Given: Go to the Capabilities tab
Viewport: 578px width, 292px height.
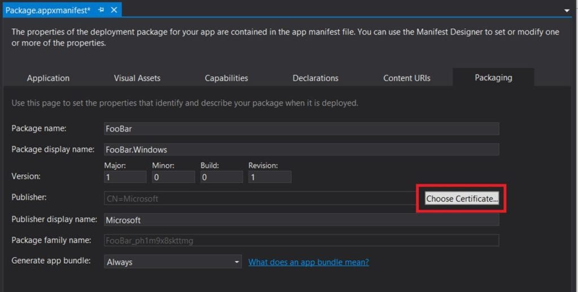Looking at the screenshot, I should pyautogui.click(x=226, y=78).
